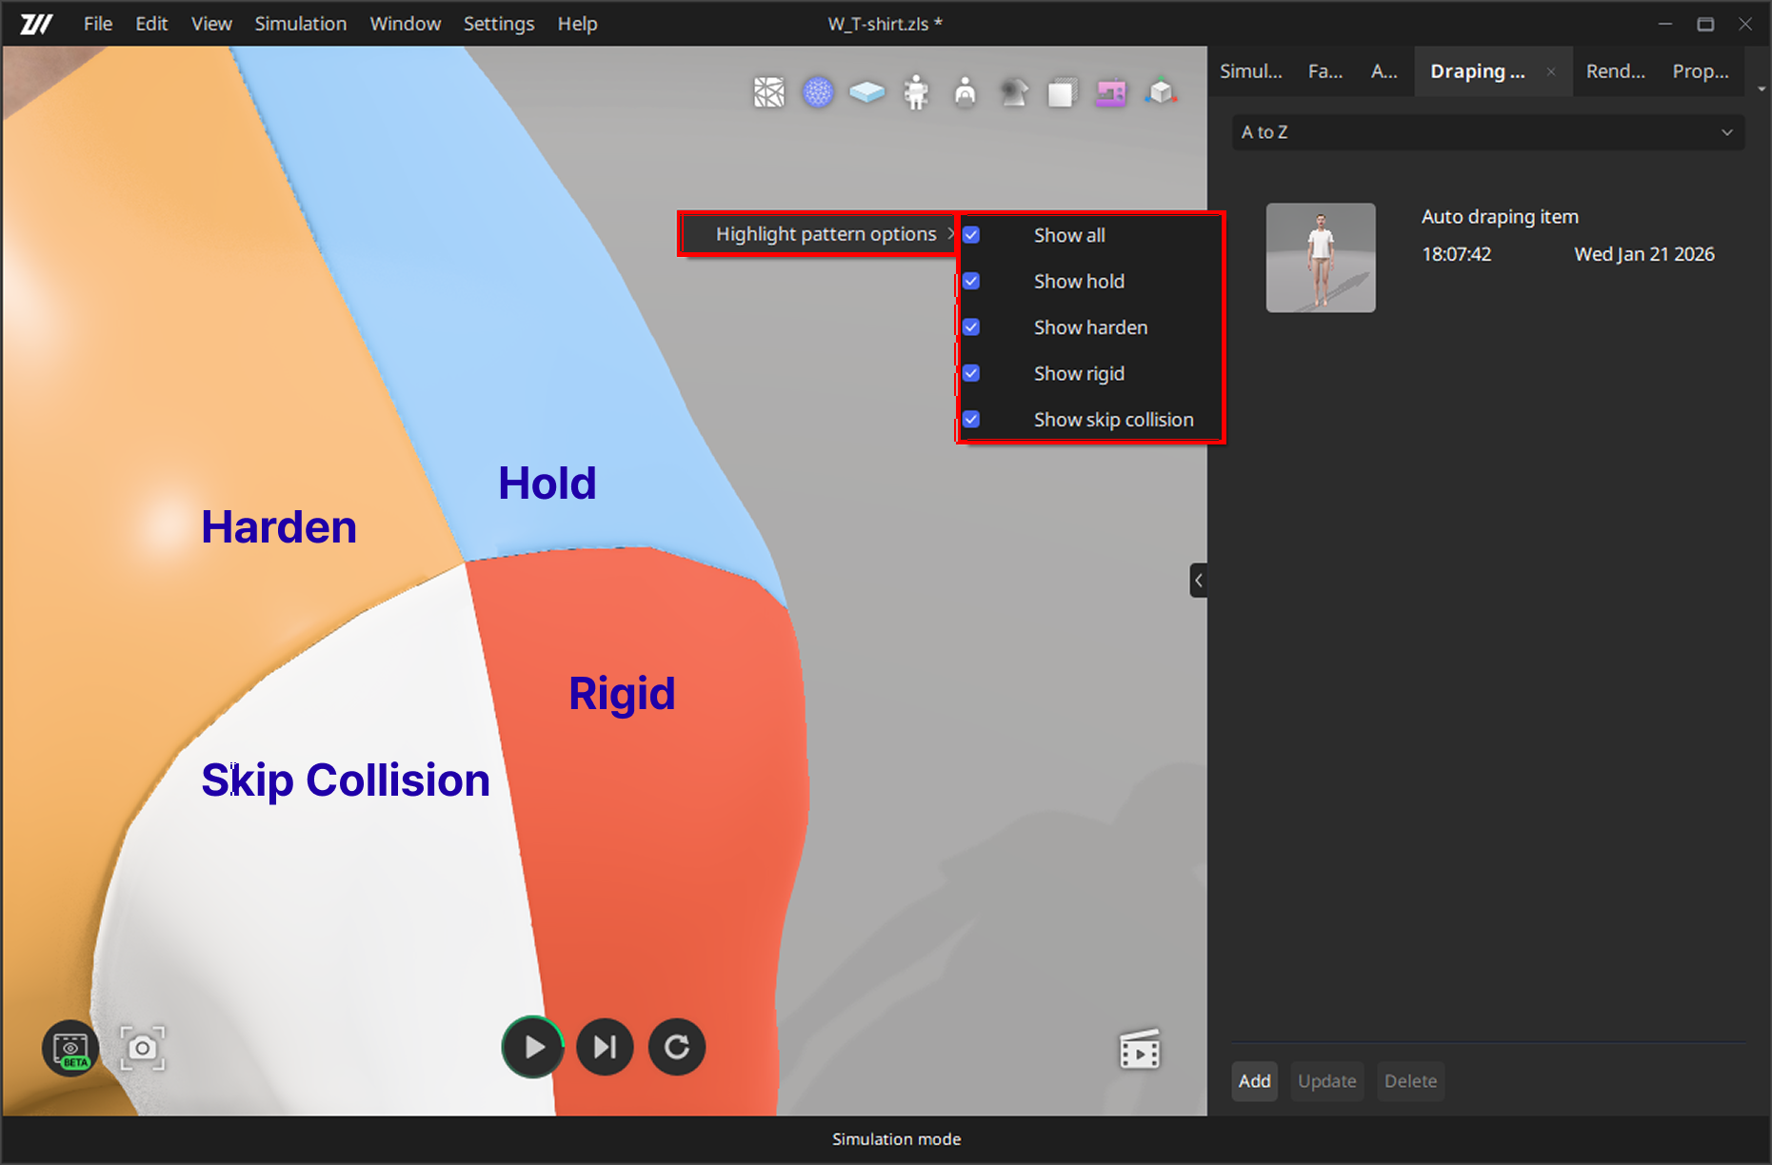
Task: Switch to the Rend... tab
Action: (1615, 71)
